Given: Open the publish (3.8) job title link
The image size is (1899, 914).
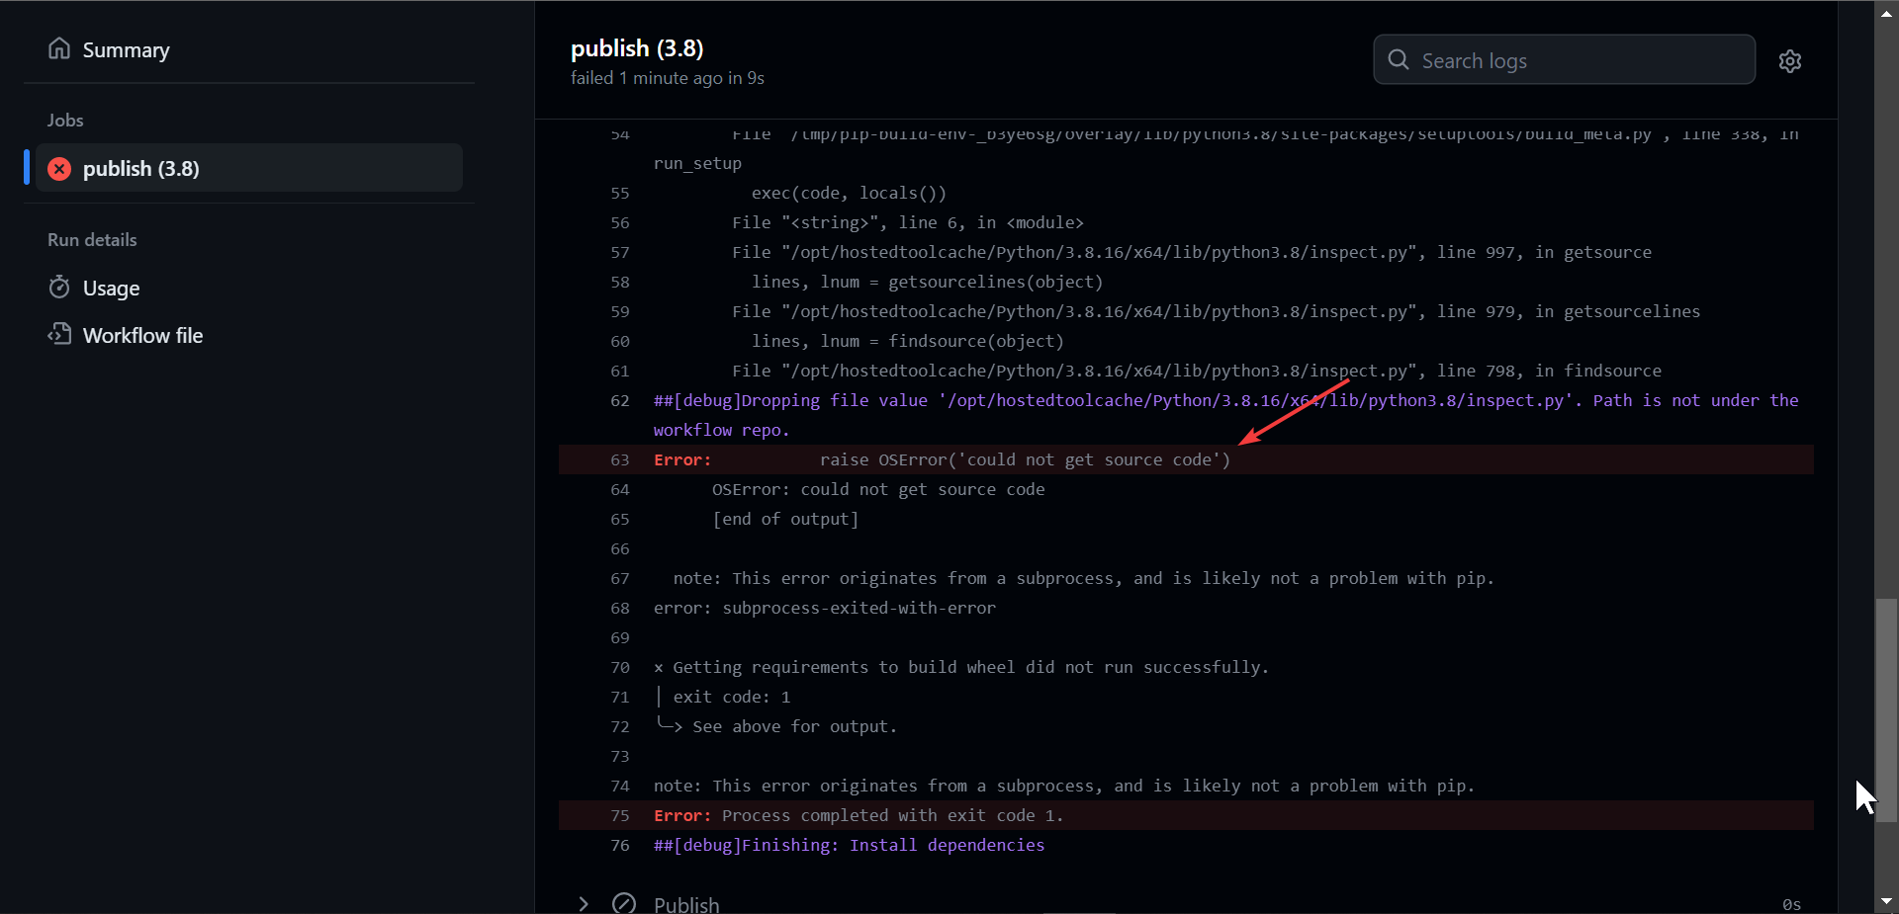Looking at the screenshot, I should coord(637,47).
